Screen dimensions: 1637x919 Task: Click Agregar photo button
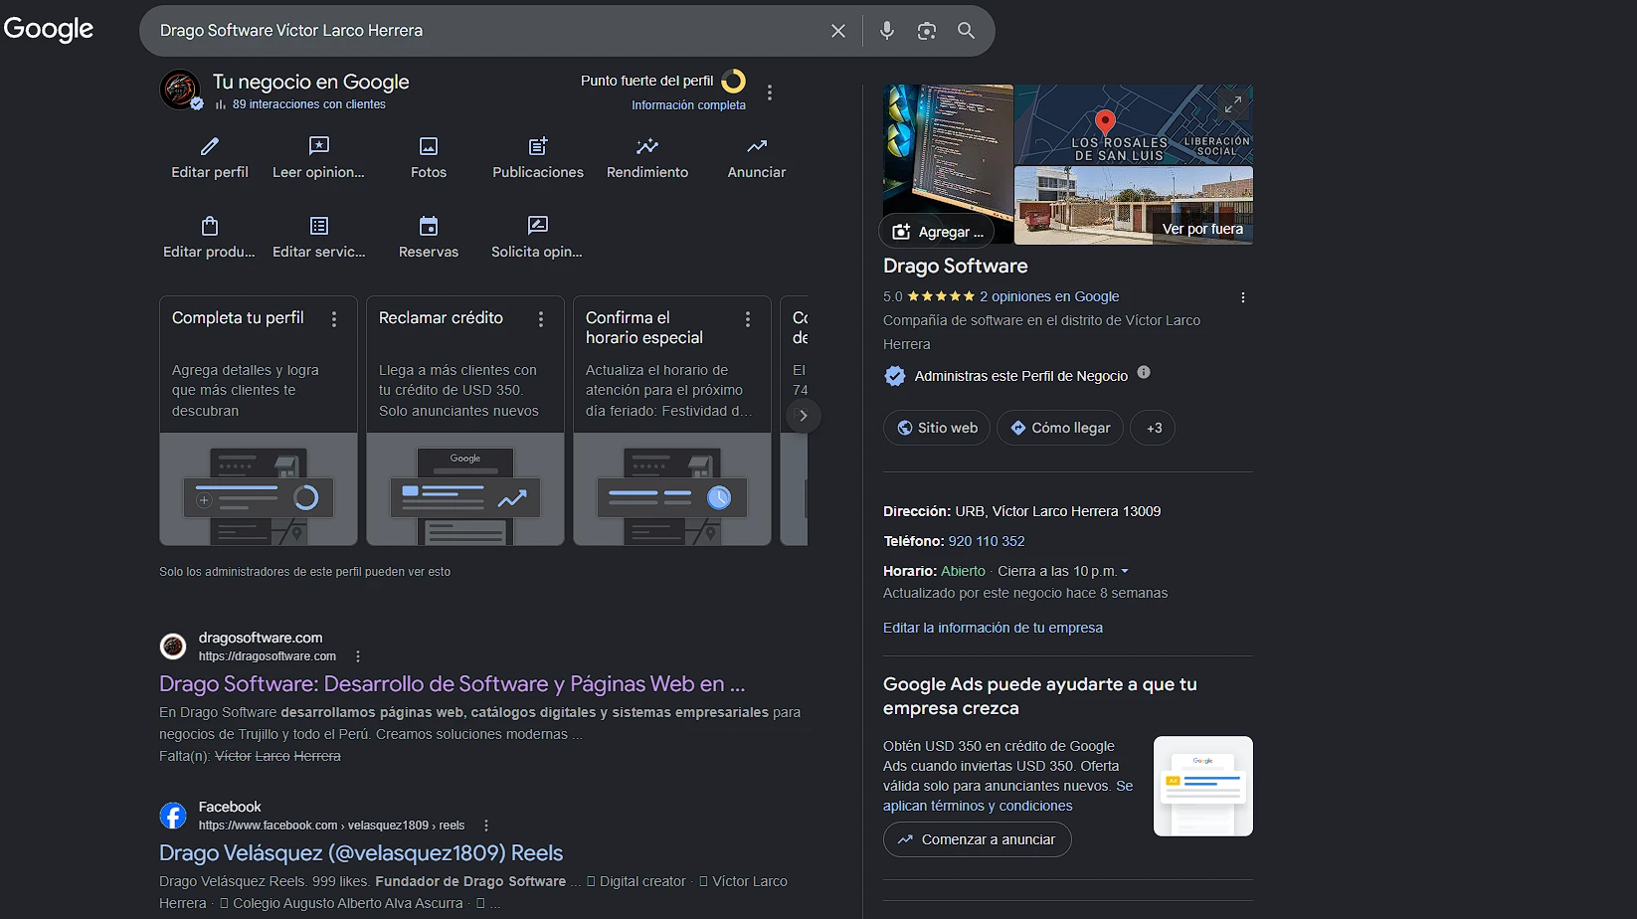pyautogui.click(x=939, y=232)
